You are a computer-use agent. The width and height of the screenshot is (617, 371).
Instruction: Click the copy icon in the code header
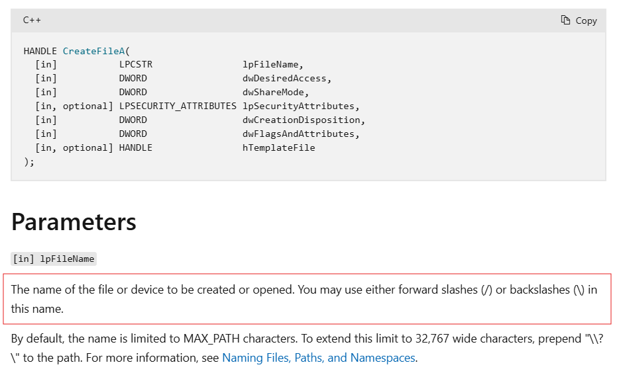[x=565, y=21]
